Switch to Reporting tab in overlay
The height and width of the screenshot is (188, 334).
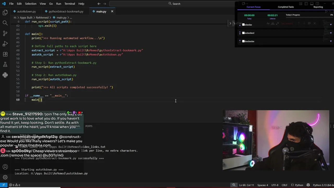coord(318,7)
